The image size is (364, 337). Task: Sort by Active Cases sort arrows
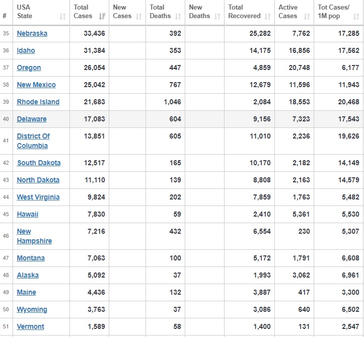coord(307,17)
